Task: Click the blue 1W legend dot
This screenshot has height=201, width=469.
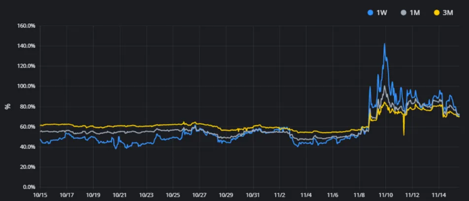Action: point(370,13)
